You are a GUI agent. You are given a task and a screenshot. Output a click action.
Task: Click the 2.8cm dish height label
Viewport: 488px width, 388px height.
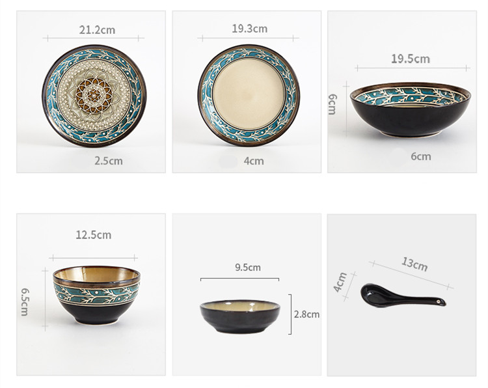click(x=306, y=314)
